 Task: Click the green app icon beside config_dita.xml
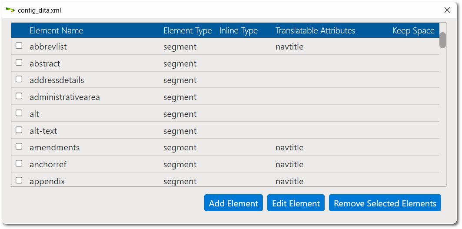[x=10, y=10]
